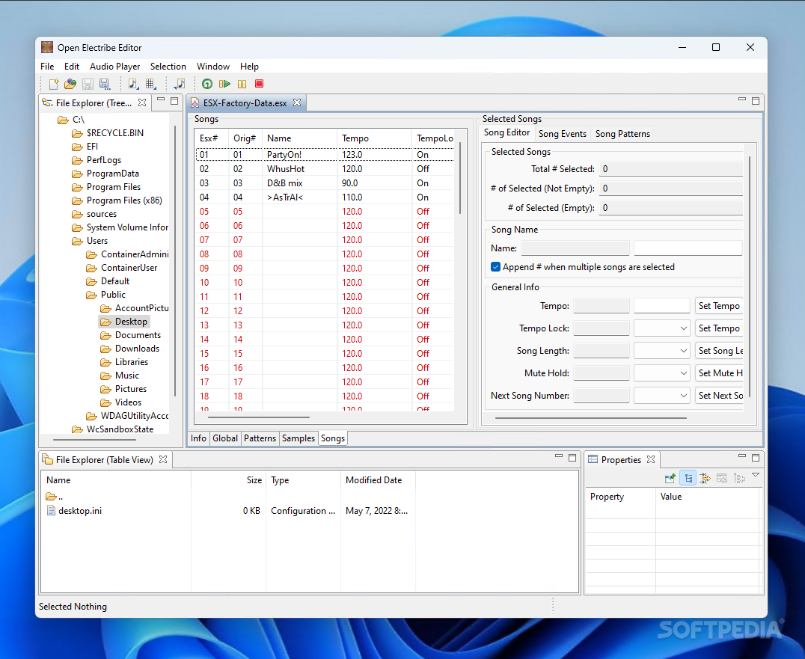Select the Downloads folder in tree
Image resolution: width=805 pixels, height=659 pixels.
tap(137, 349)
